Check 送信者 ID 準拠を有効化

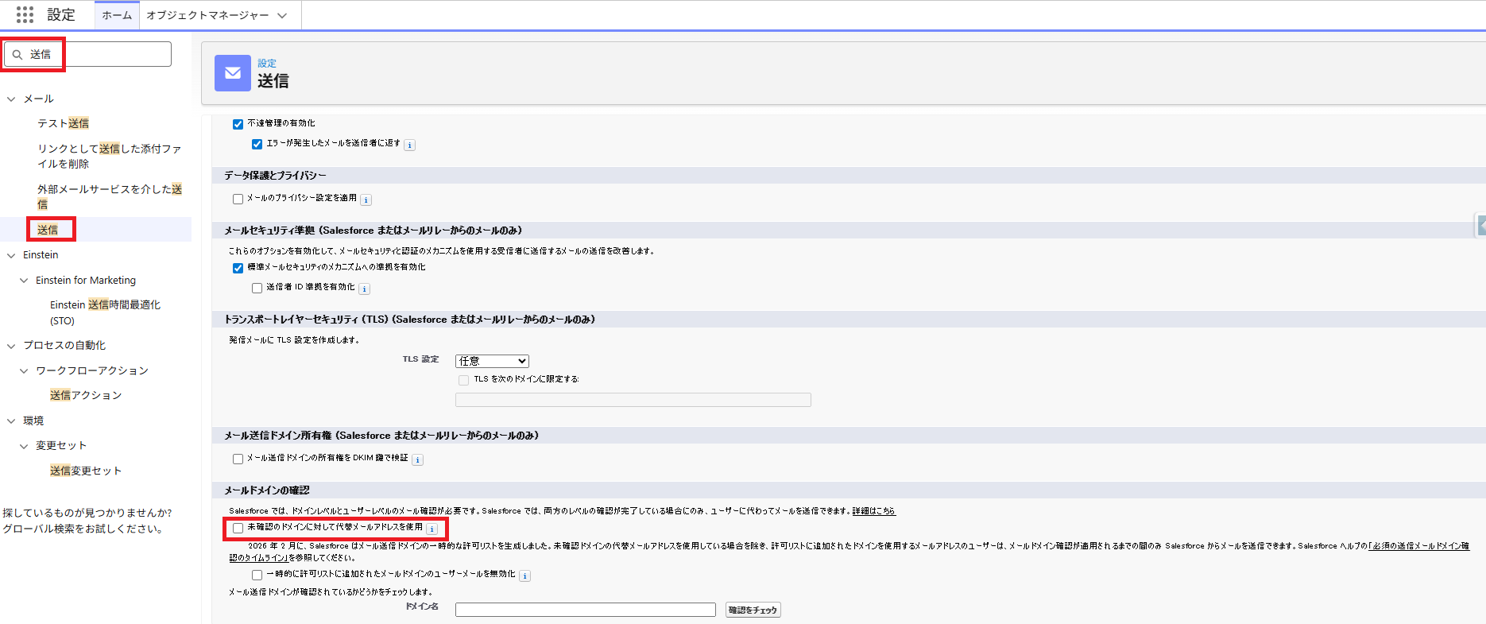(x=257, y=288)
